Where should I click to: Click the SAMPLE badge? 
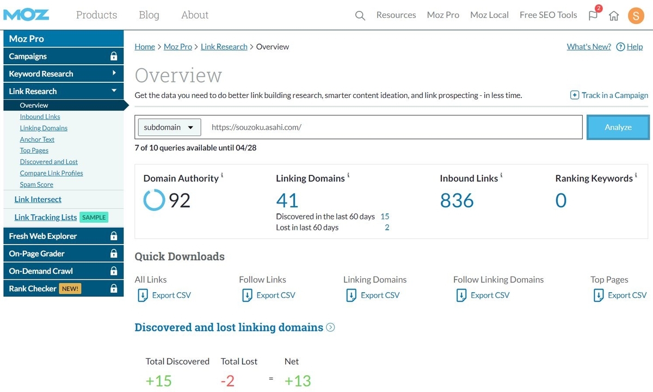click(x=94, y=217)
